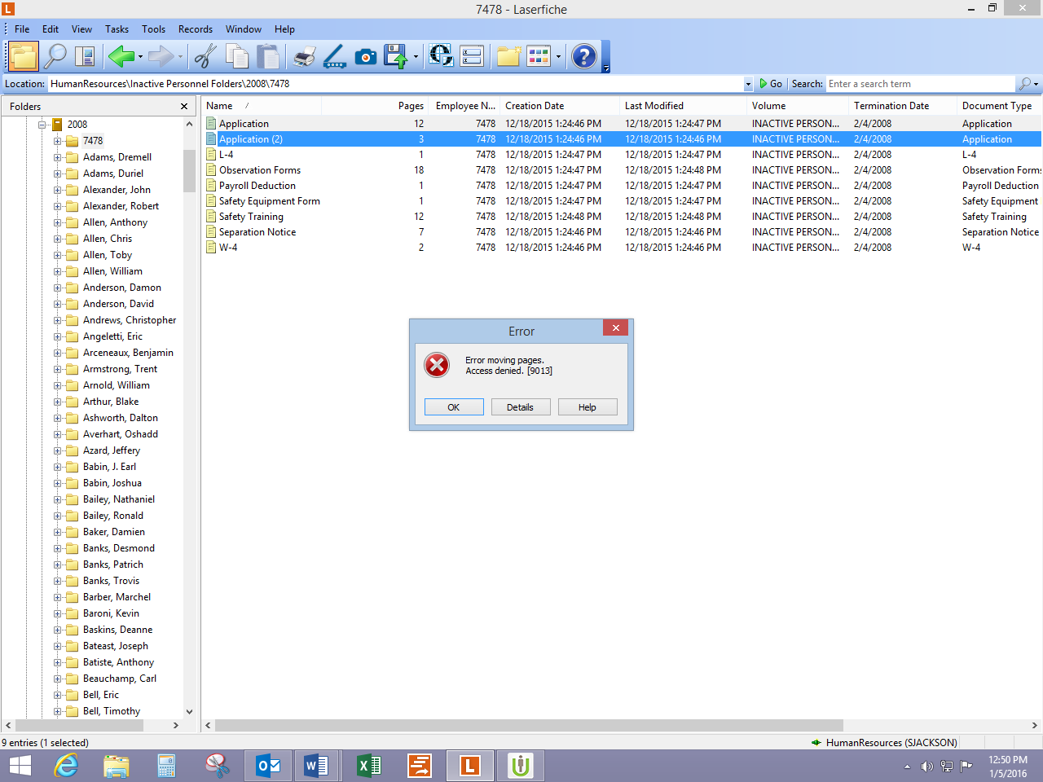The image size is (1043, 782).
Task: Select the Separation Notice document
Action: tap(257, 232)
